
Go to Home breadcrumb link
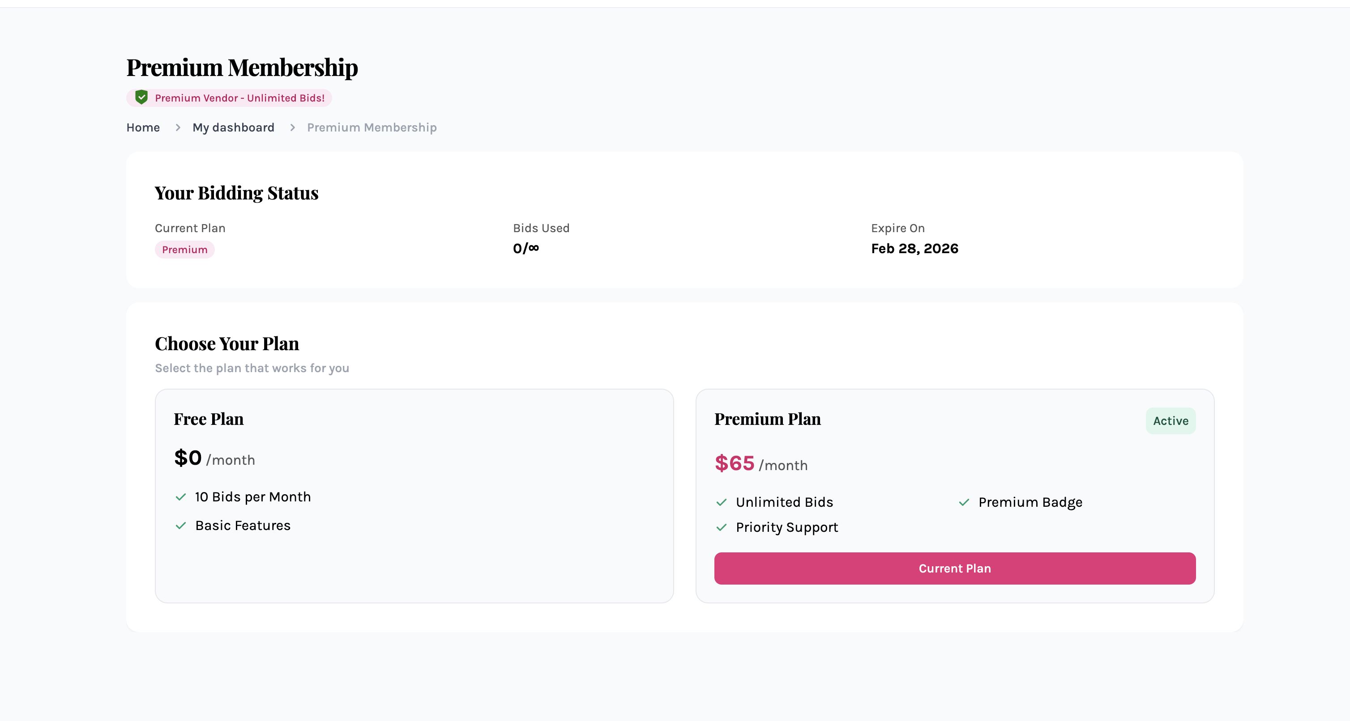pos(143,128)
